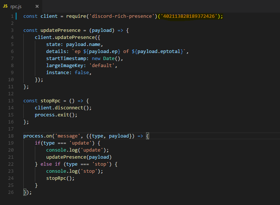280x205 pixels.
Task: Click the highlighted closing brace on line 26
Action: click(x=25, y=192)
